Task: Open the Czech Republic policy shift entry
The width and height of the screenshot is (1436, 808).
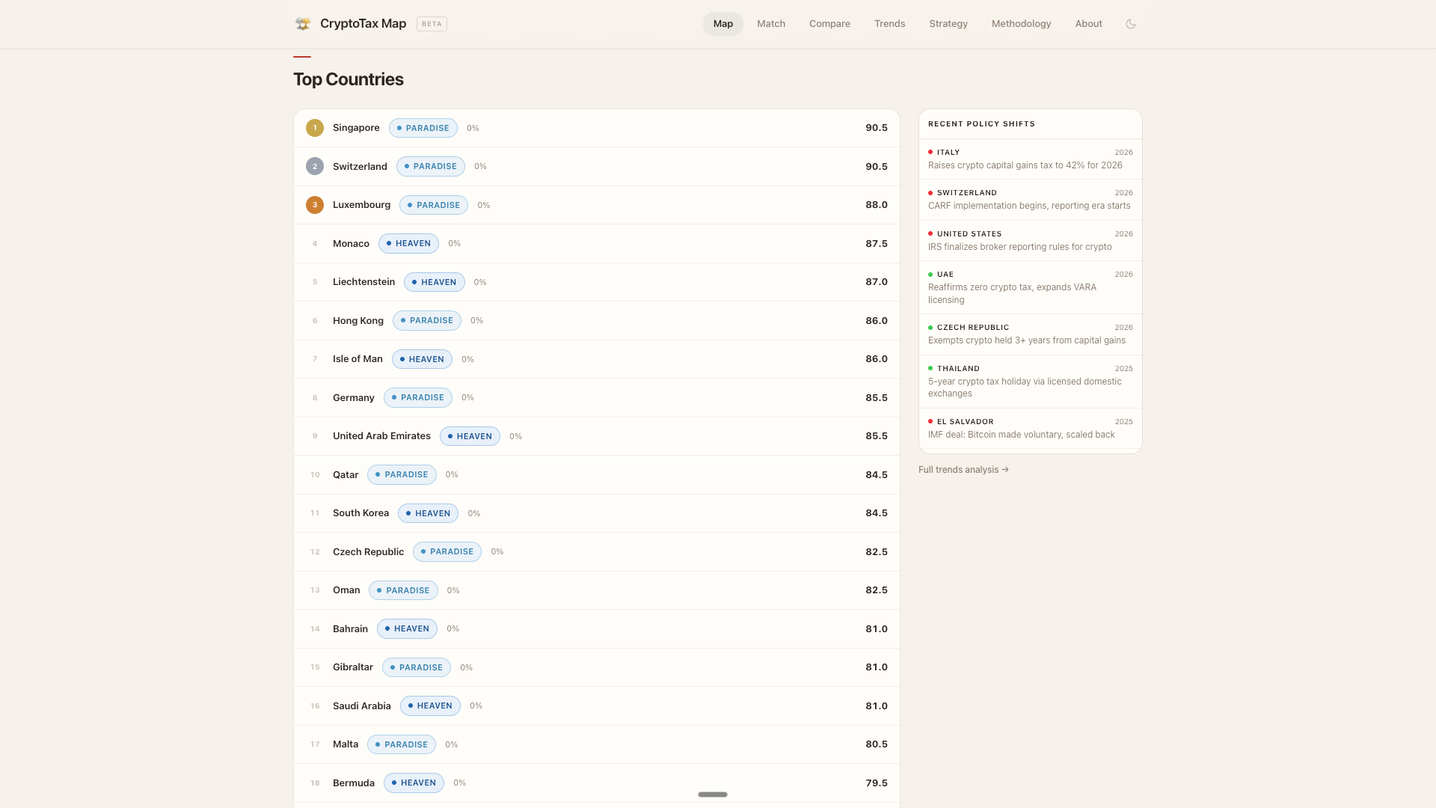Action: [1030, 334]
